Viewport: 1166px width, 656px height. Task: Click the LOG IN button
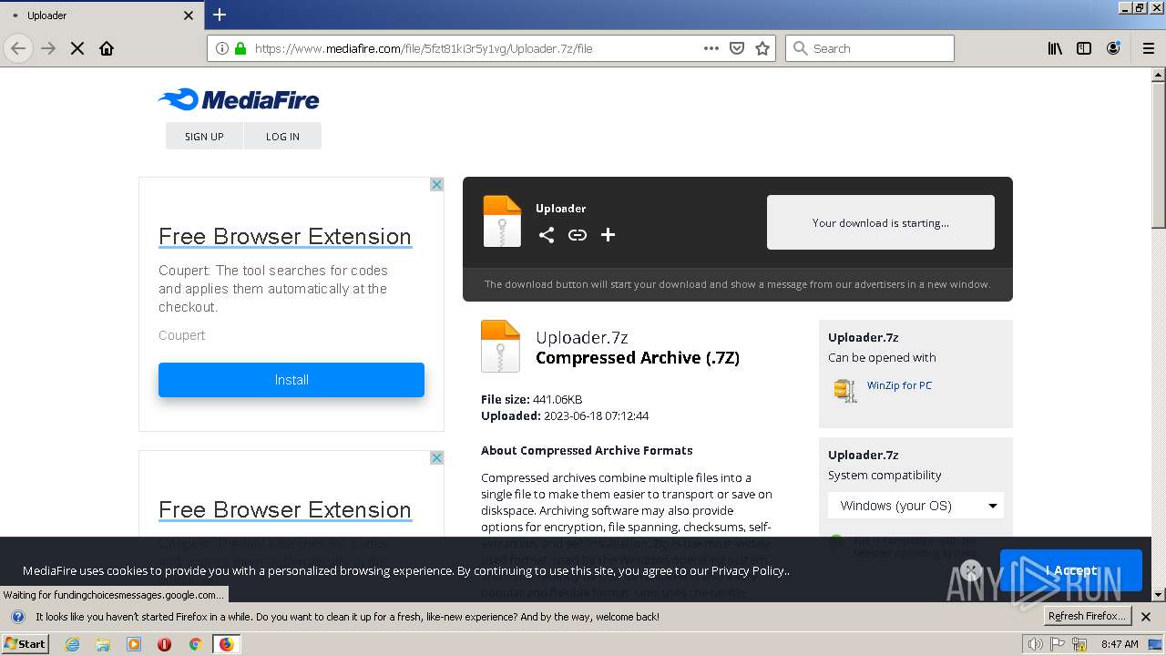[282, 136]
